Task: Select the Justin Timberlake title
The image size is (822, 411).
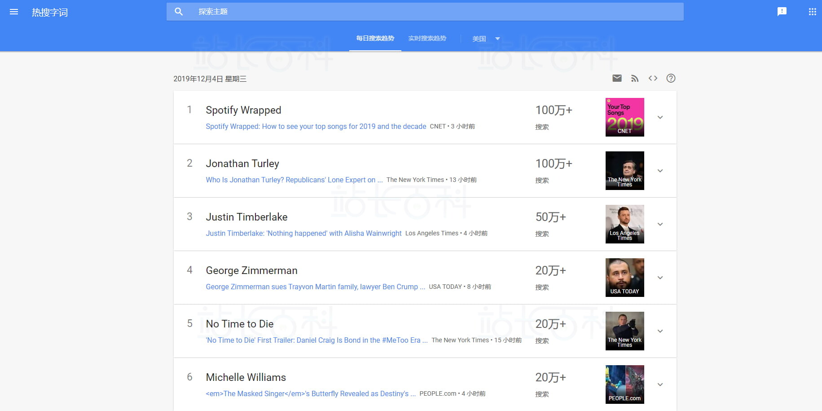Action: click(246, 217)
